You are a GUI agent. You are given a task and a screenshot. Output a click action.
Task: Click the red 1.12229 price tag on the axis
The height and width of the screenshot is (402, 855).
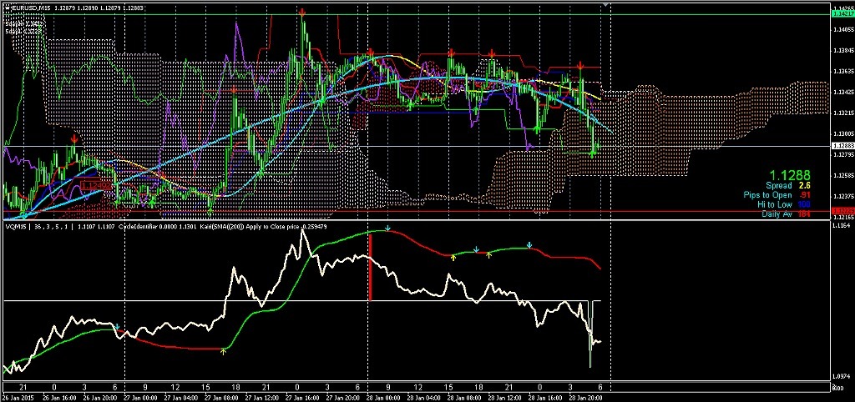842,211
